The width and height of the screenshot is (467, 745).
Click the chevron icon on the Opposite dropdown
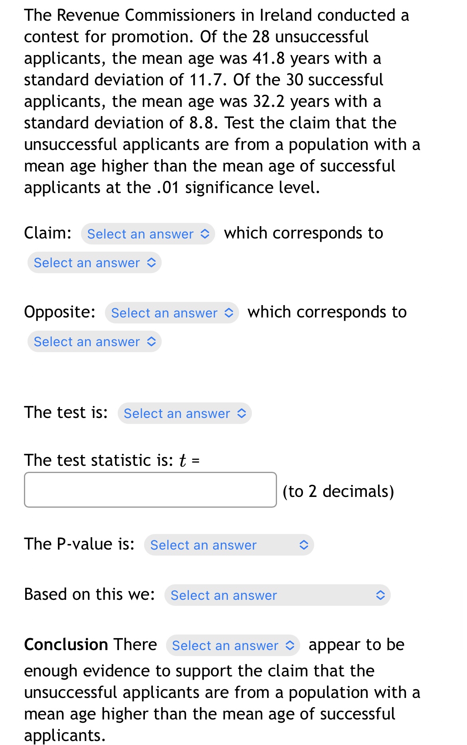pos(229,313)
